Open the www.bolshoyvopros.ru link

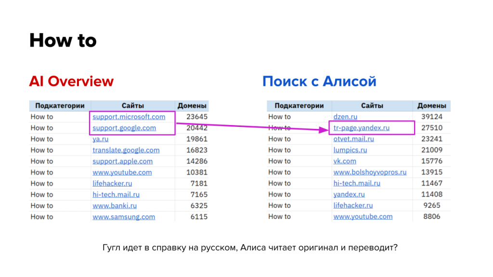coord(370,172)
